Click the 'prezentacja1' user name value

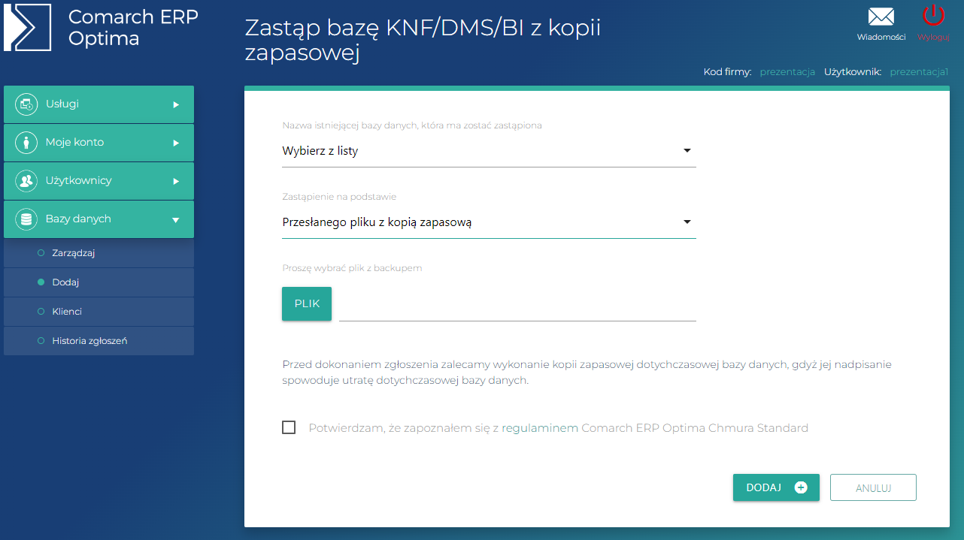[920, 72]
